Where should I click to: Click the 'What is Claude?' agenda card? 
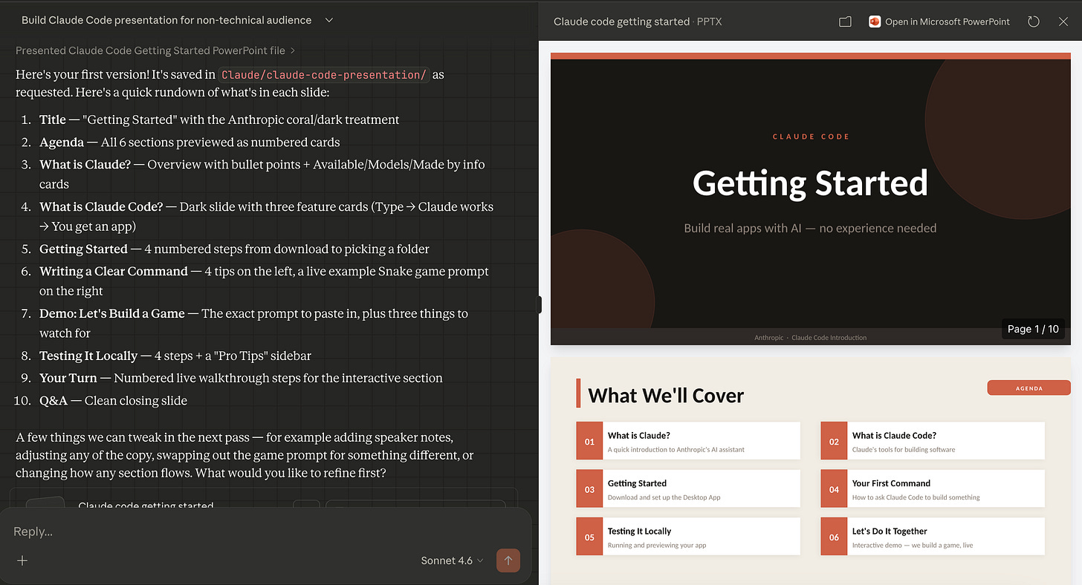tap(688, 441)
